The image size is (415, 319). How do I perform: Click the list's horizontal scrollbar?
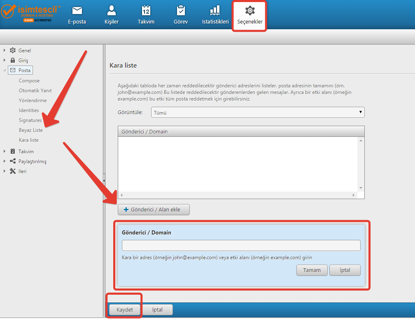coord(237,195)
